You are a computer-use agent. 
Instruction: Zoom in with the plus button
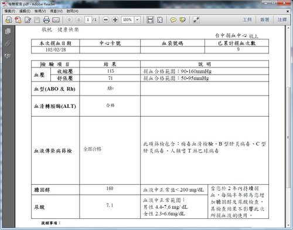[115, 20]
